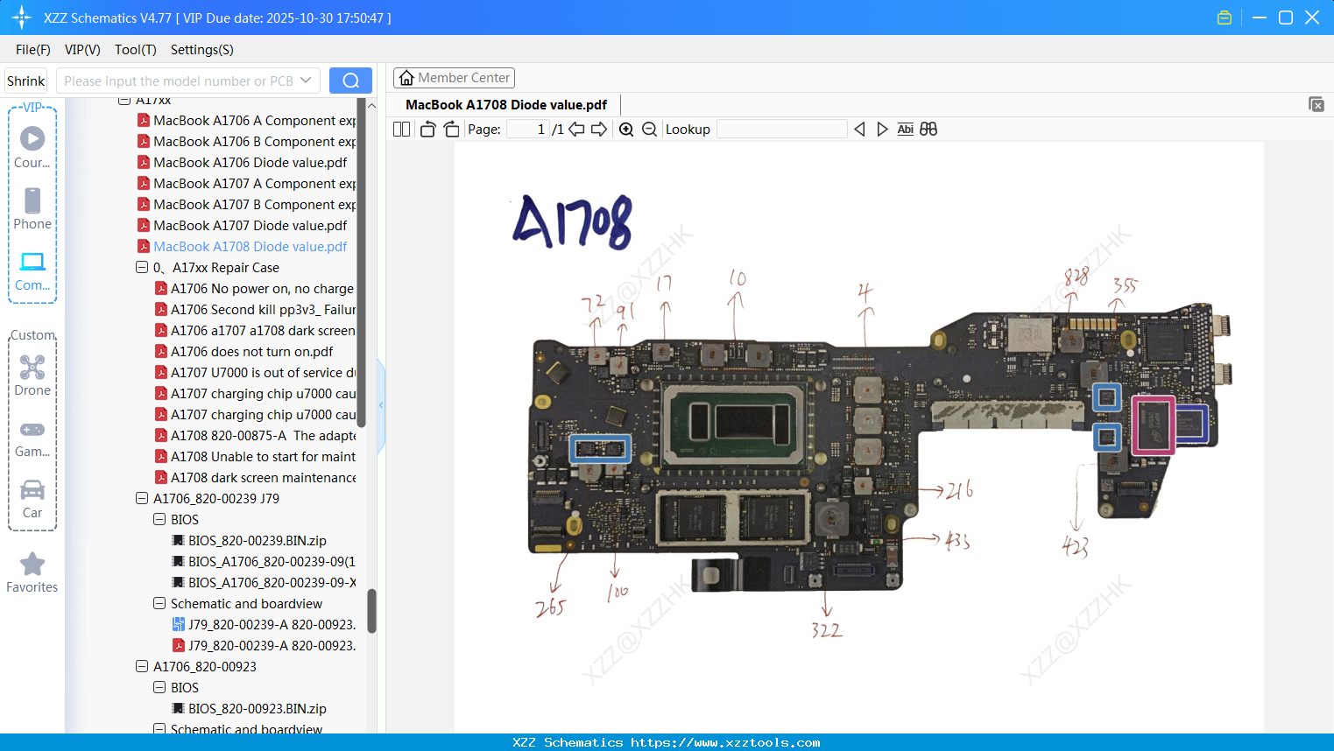This screenshot has width=1334, height=751.
Task: Collapse BIOS under A1706_820-00239 J79
Action: click(x=159, y=520)
